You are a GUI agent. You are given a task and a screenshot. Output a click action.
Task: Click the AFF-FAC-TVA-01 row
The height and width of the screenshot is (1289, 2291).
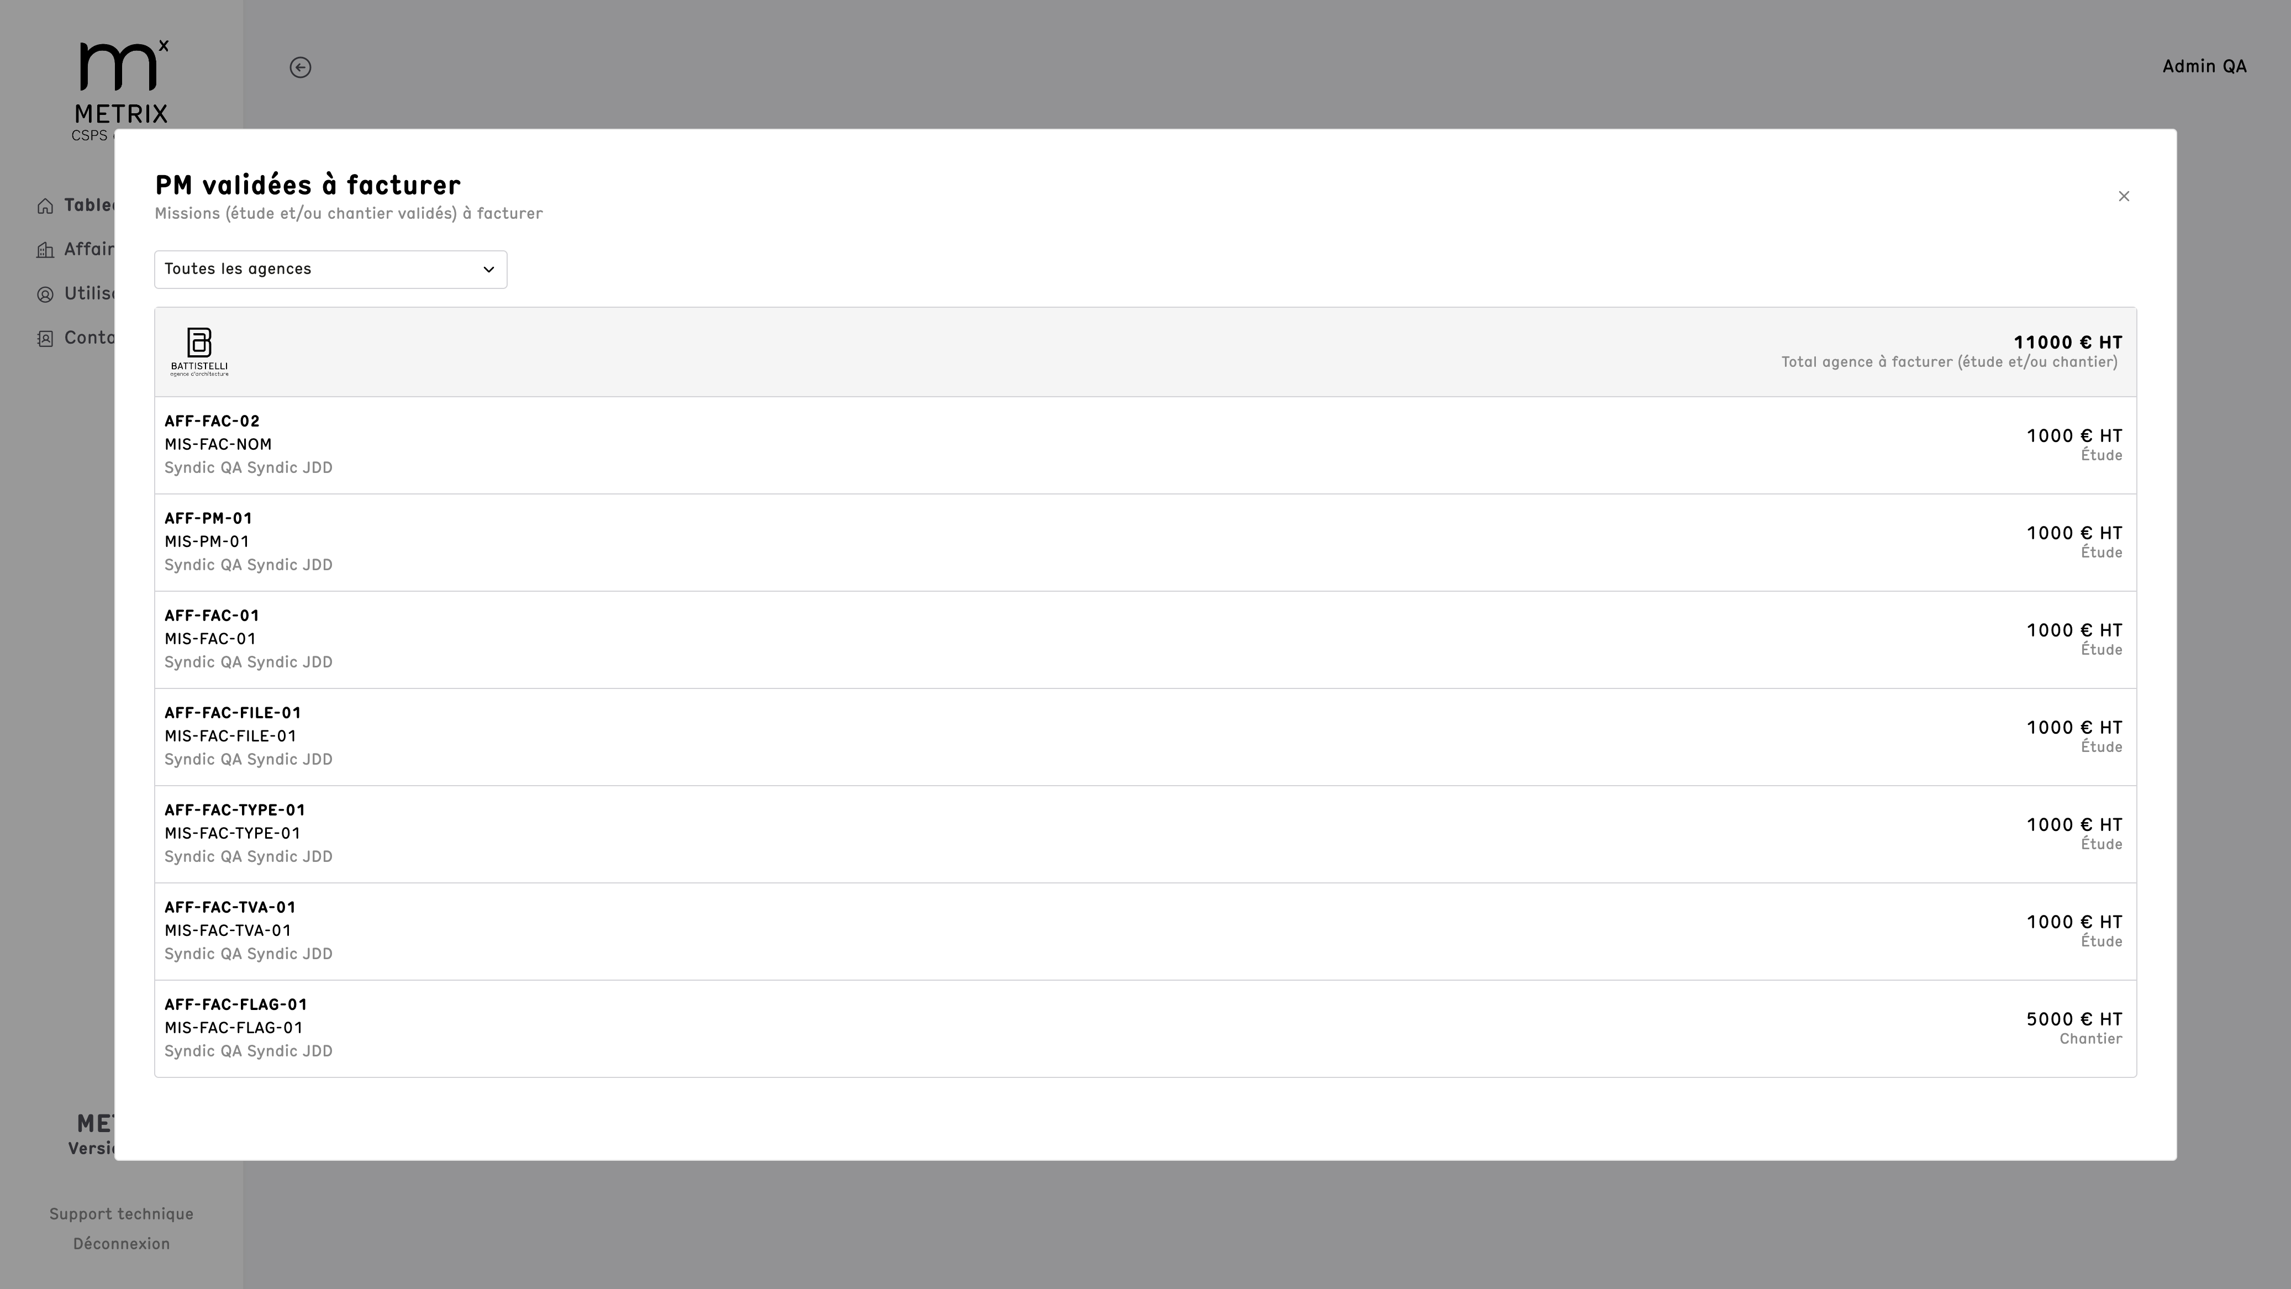[1146, 932]
